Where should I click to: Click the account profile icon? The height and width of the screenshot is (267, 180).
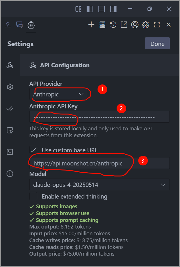(x=135, y=25)
